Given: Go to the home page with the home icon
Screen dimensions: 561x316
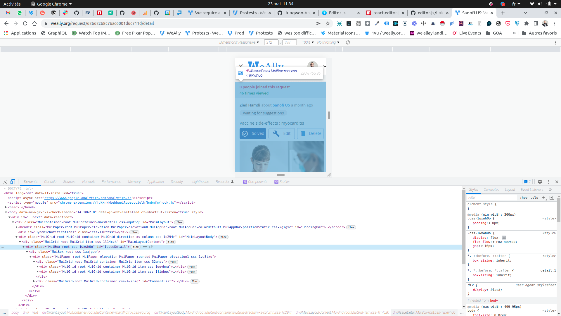Looking at the screenshot, I should pos(34,23).
